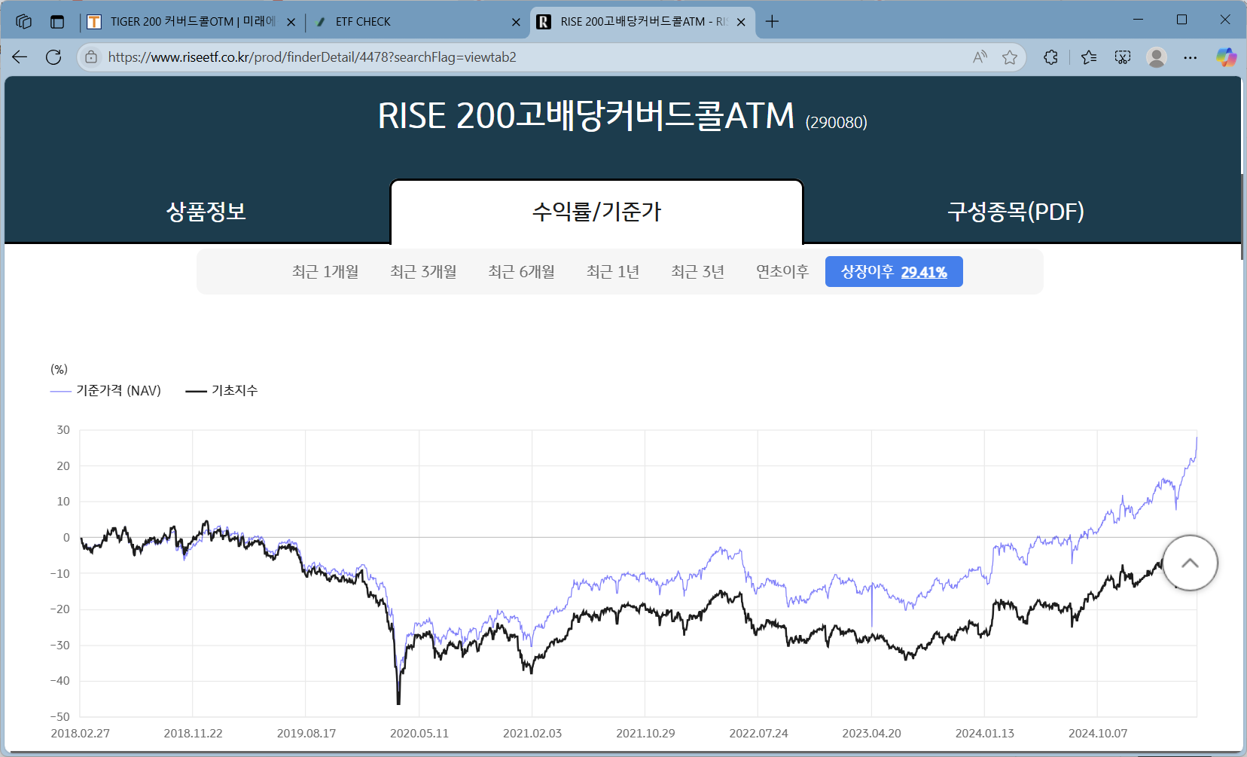Click the 2024.10.07 date label

[1098, 734]
